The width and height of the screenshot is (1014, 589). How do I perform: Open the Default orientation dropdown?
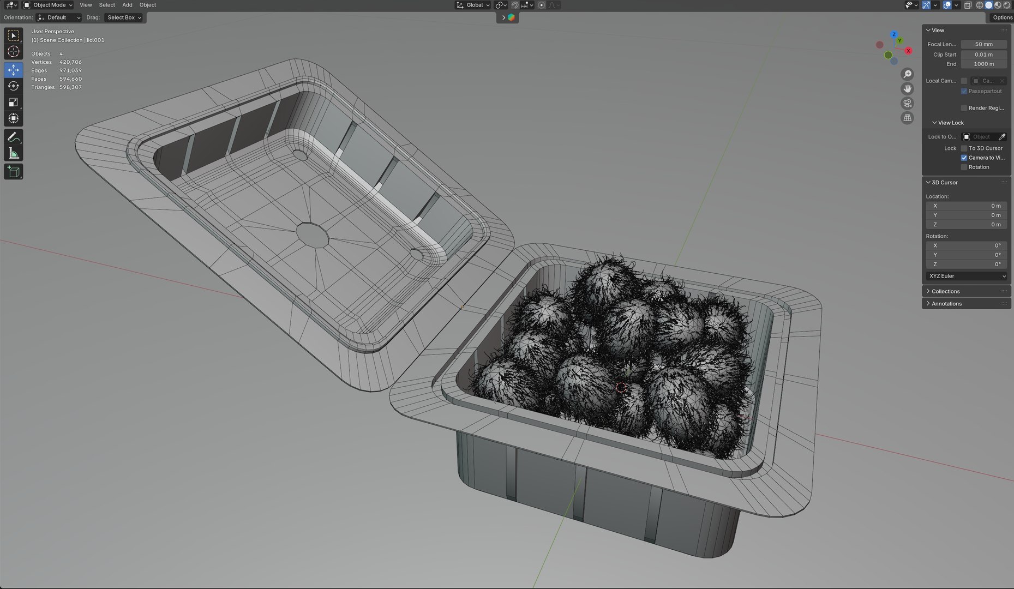(x=59, y=17)
